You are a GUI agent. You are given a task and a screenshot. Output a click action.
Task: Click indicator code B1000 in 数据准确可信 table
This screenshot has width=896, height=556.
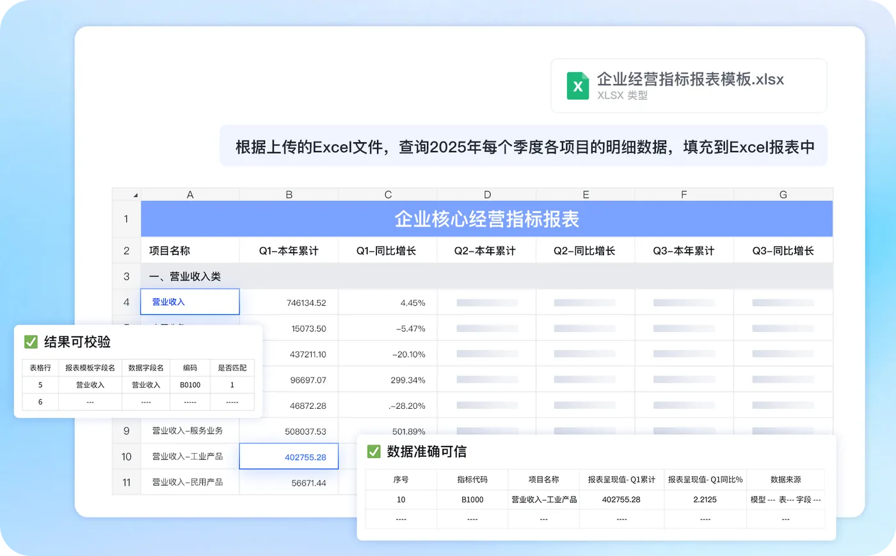(472, 500)
